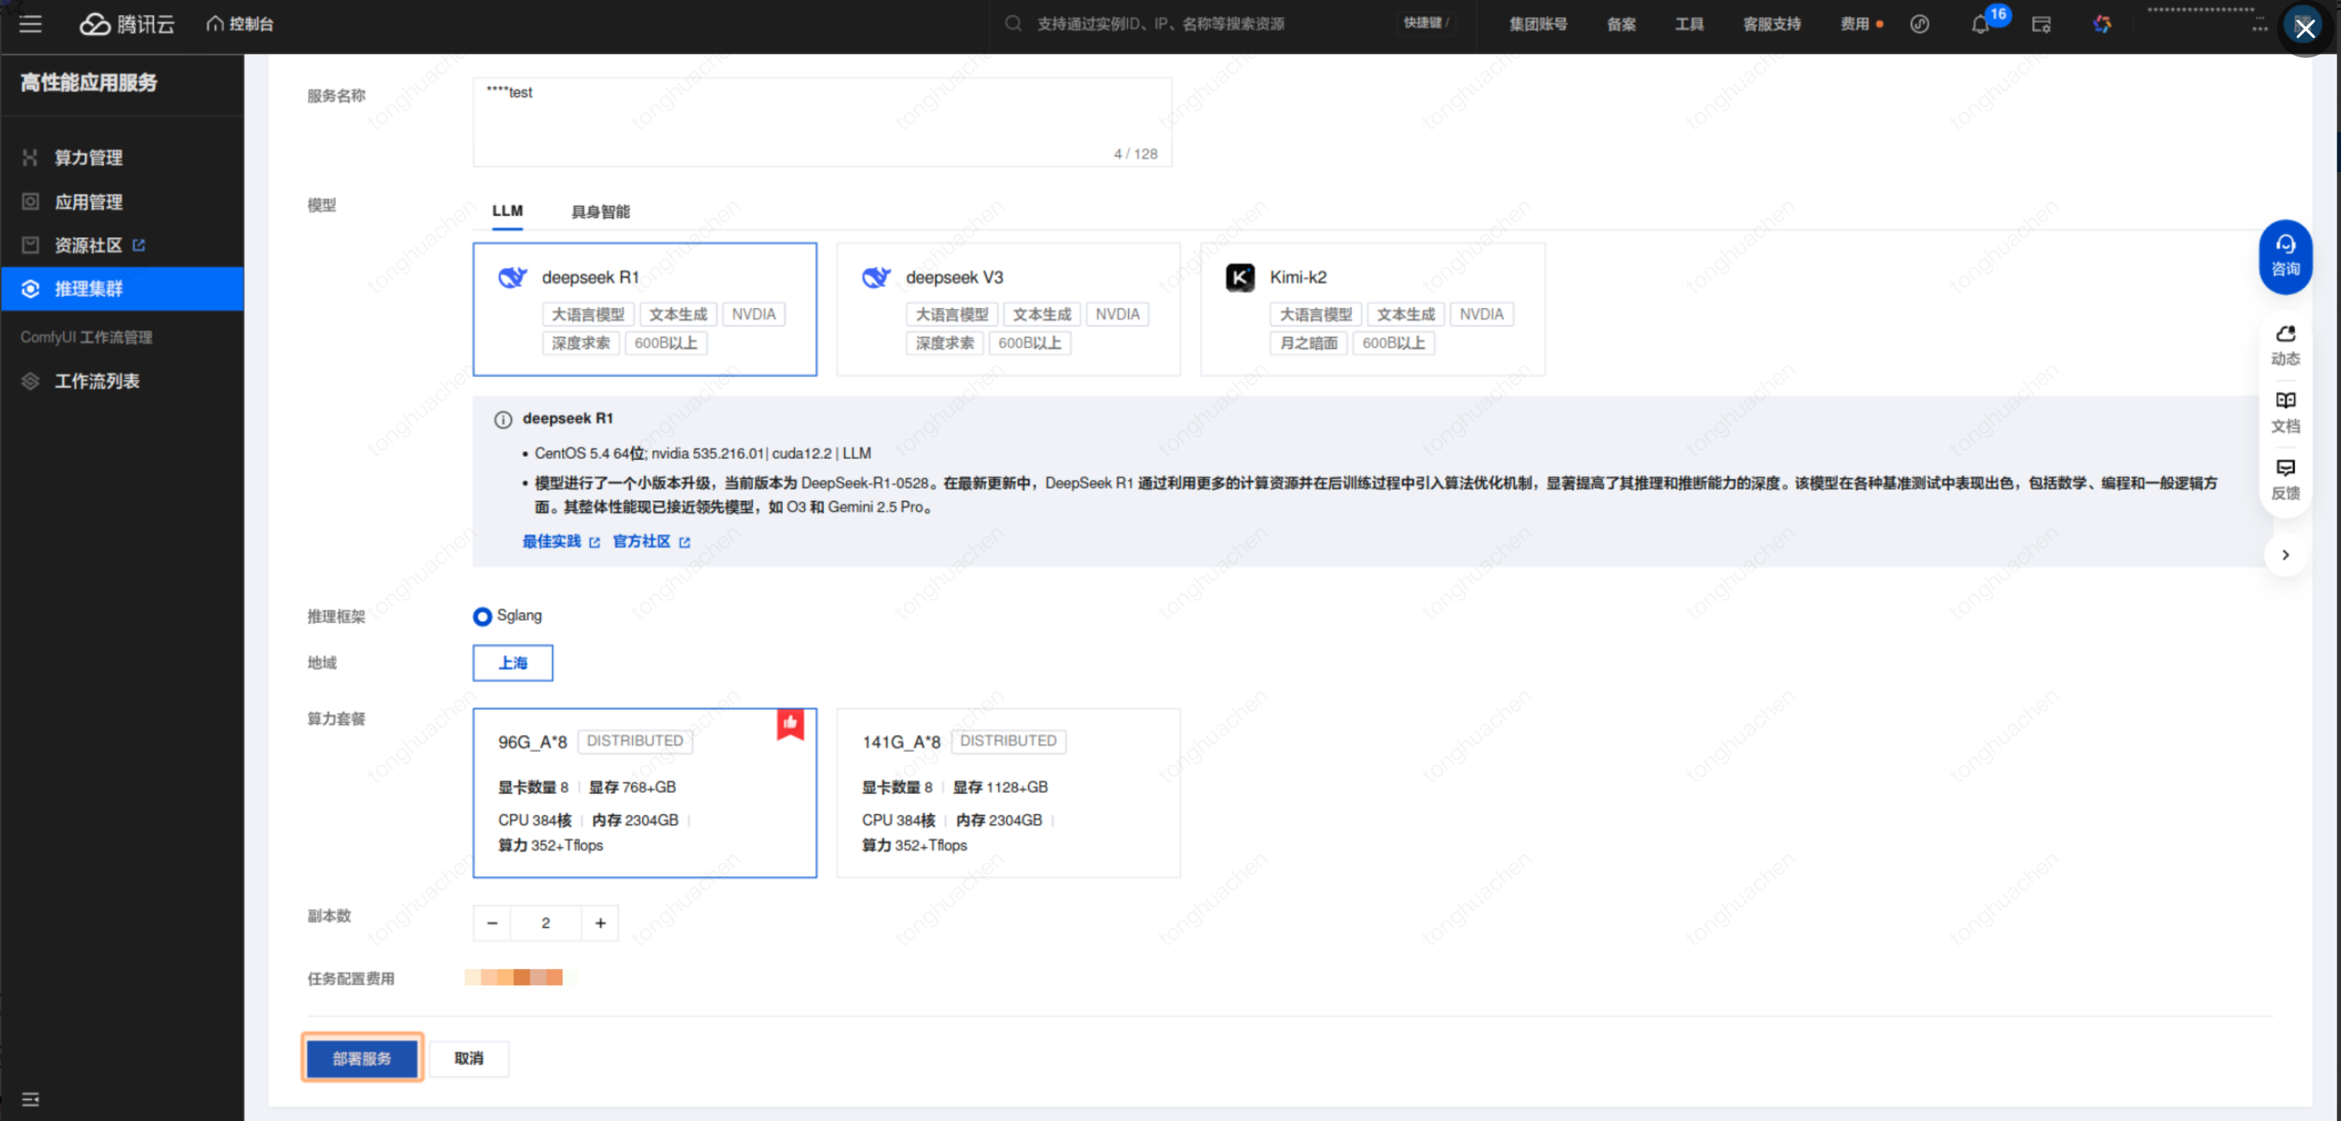Choose the 141G_A*8 compute package
The height and width of the screenshot is (1121, 2341).
pyautogui.click(x=1008, y=792)
